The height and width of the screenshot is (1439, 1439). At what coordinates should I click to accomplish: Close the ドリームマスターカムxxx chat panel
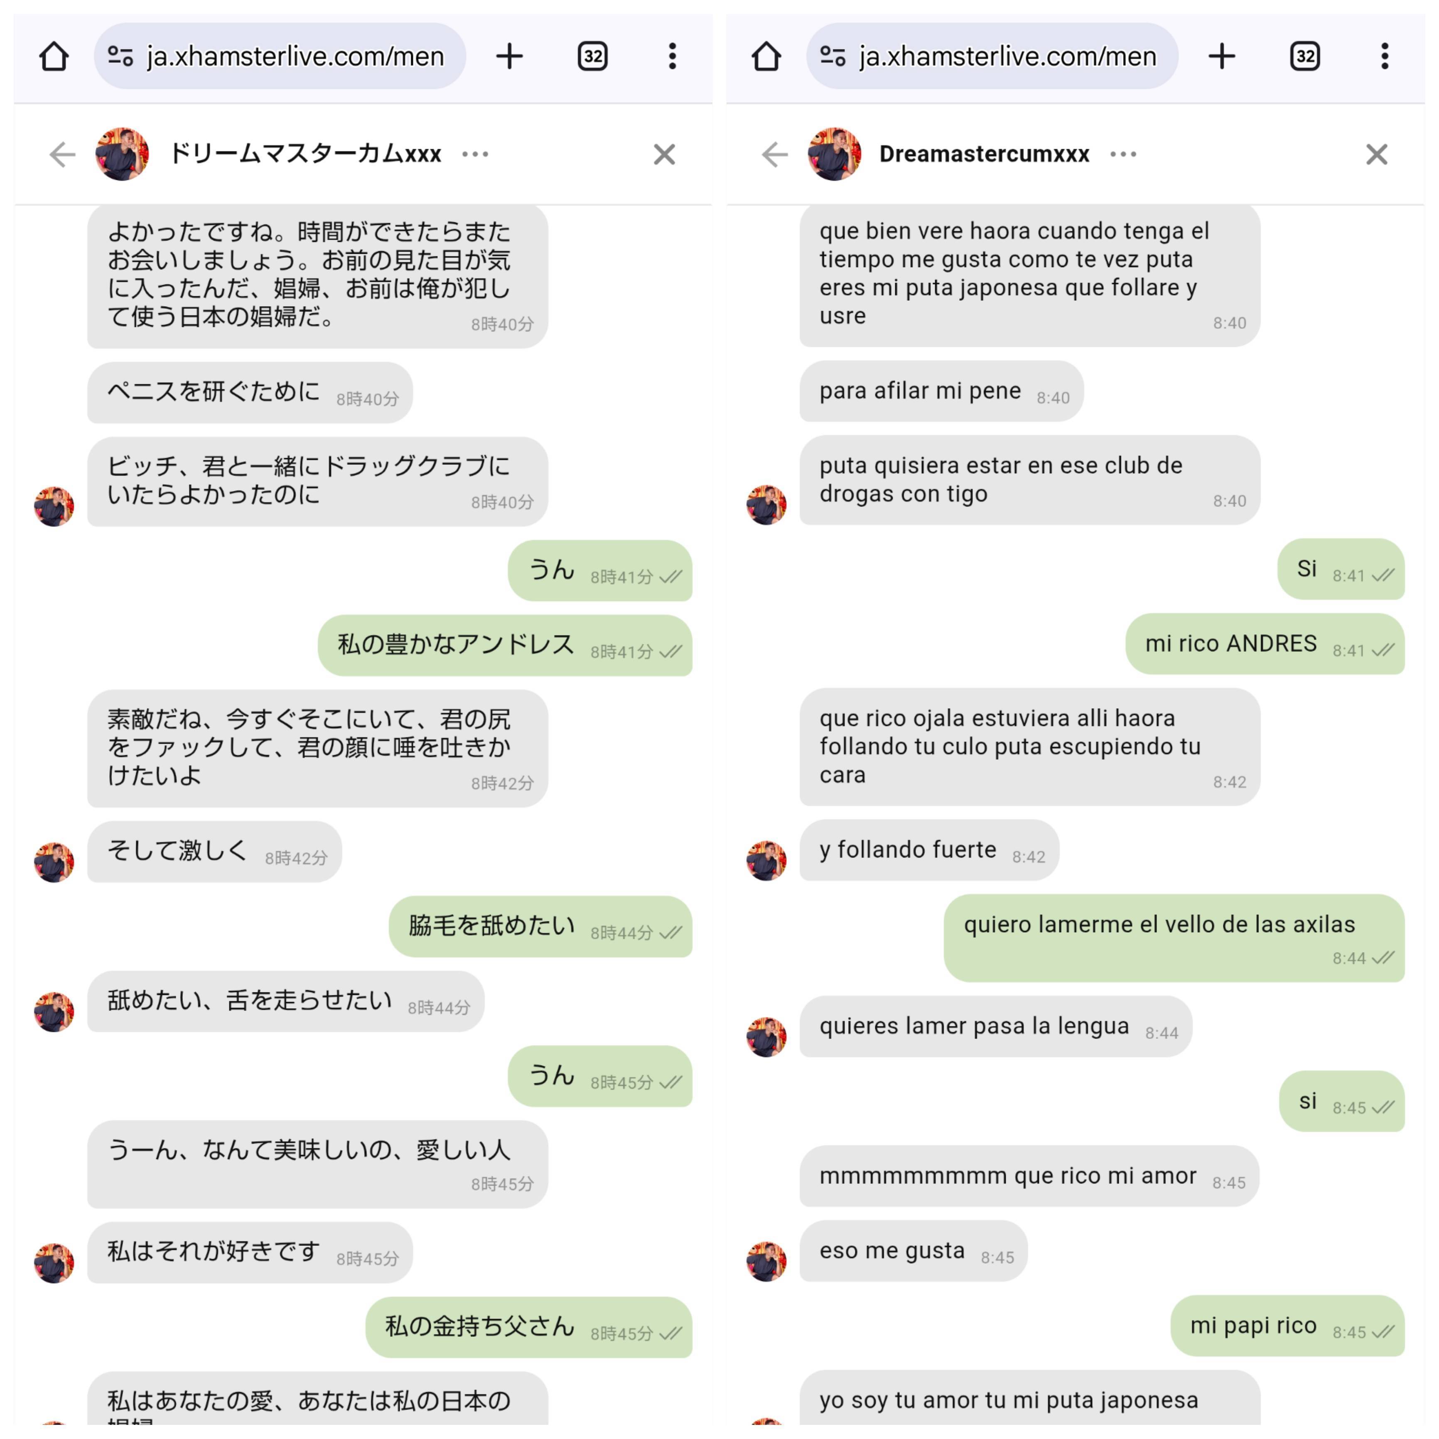click(x=664, y=154)
